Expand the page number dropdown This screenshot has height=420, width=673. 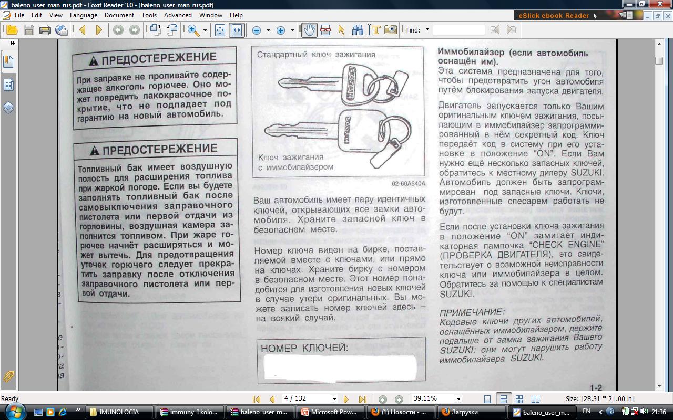coord(334,399)
